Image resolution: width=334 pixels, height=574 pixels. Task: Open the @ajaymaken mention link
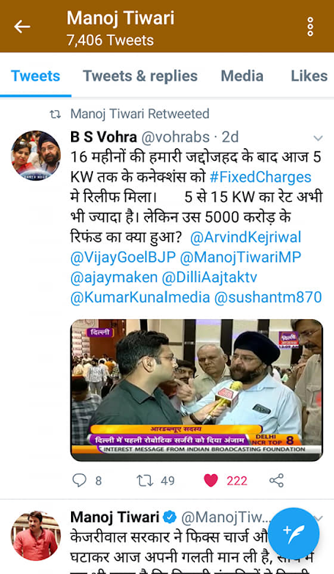tap(114, 277)
